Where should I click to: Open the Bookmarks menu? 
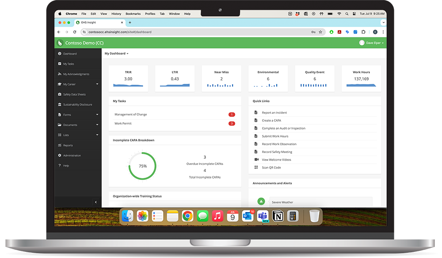point(133,14)
